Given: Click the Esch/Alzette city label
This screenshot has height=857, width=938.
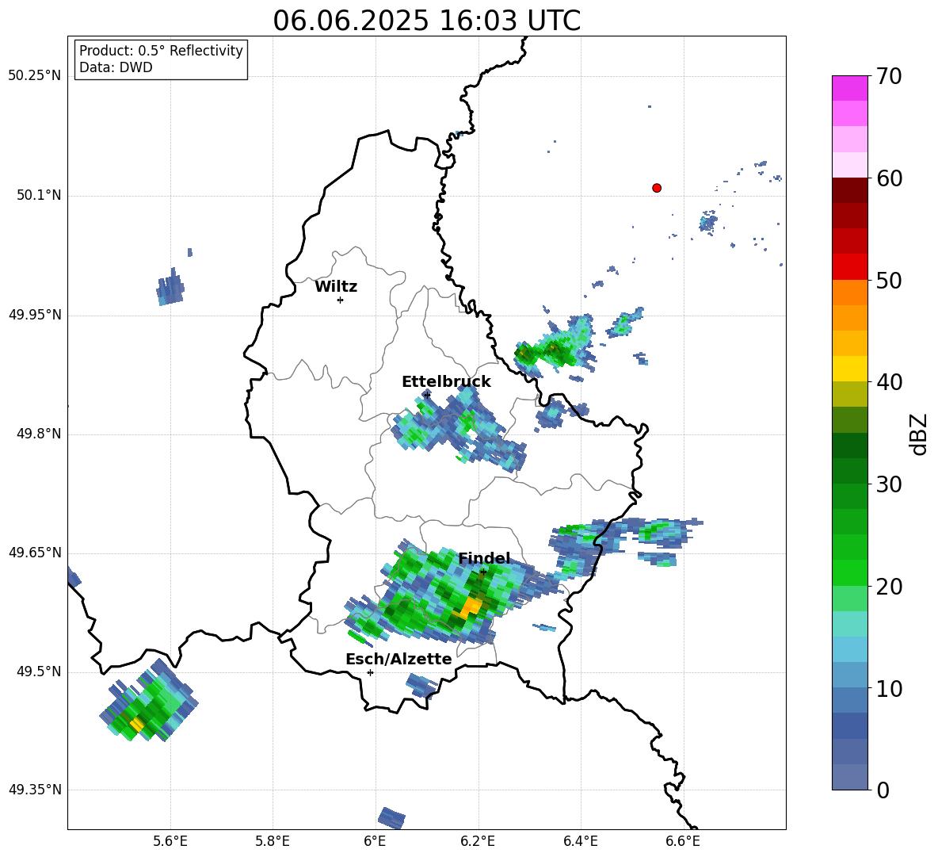Looking at the screenshot, I should tap(398, 659).
